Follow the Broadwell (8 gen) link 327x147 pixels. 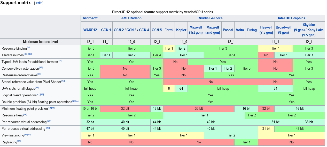pyautogui.click(x=283, y=30)
